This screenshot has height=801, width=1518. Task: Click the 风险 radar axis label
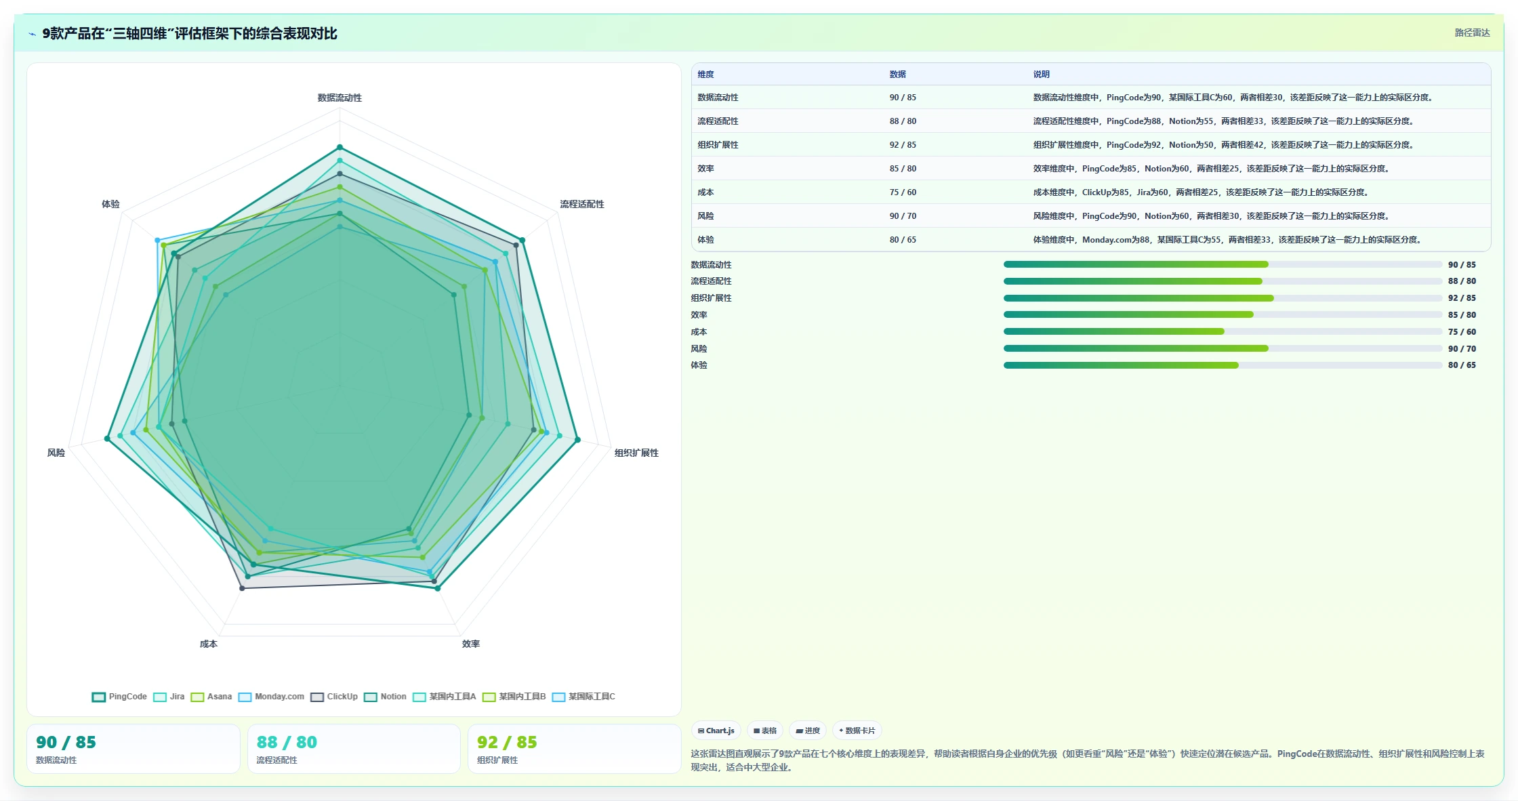click(56, 453)
